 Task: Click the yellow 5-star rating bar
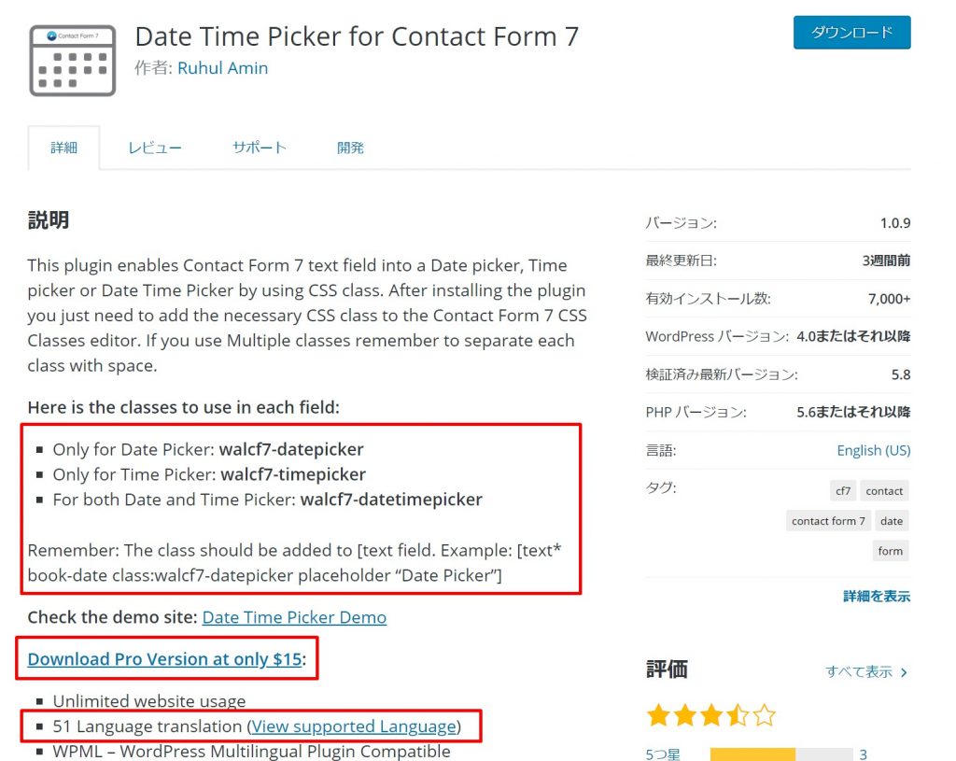(x=752, y=754)
